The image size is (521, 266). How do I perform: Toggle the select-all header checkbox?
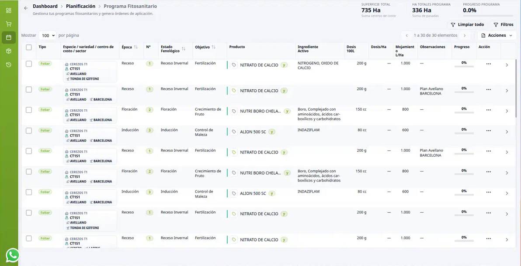[x=29, y=47]
